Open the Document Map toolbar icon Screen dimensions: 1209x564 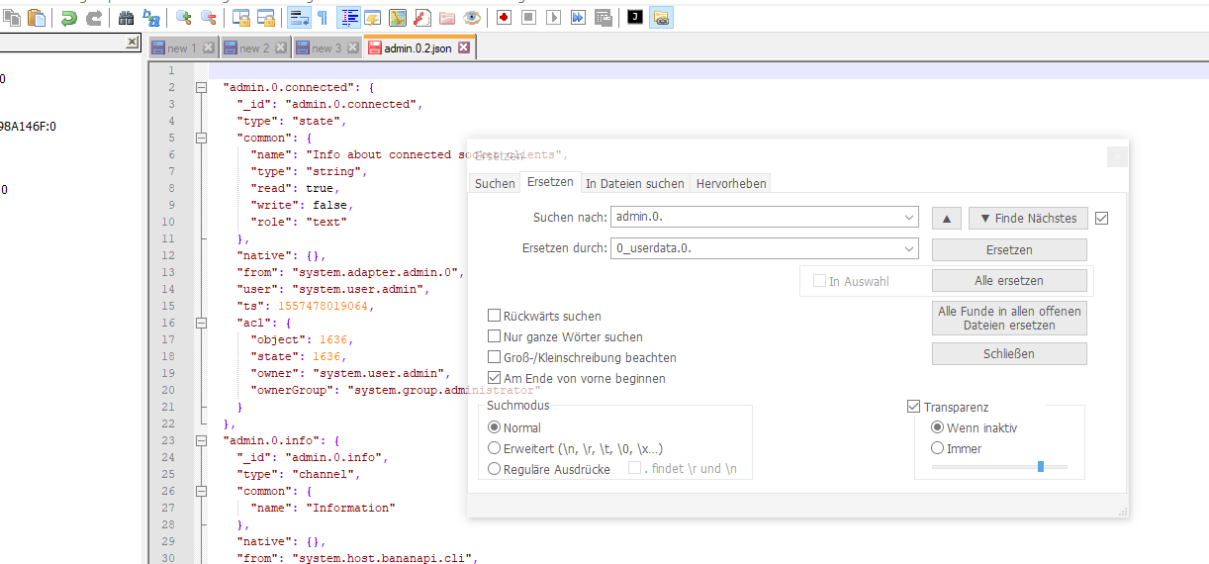[397, 18]
